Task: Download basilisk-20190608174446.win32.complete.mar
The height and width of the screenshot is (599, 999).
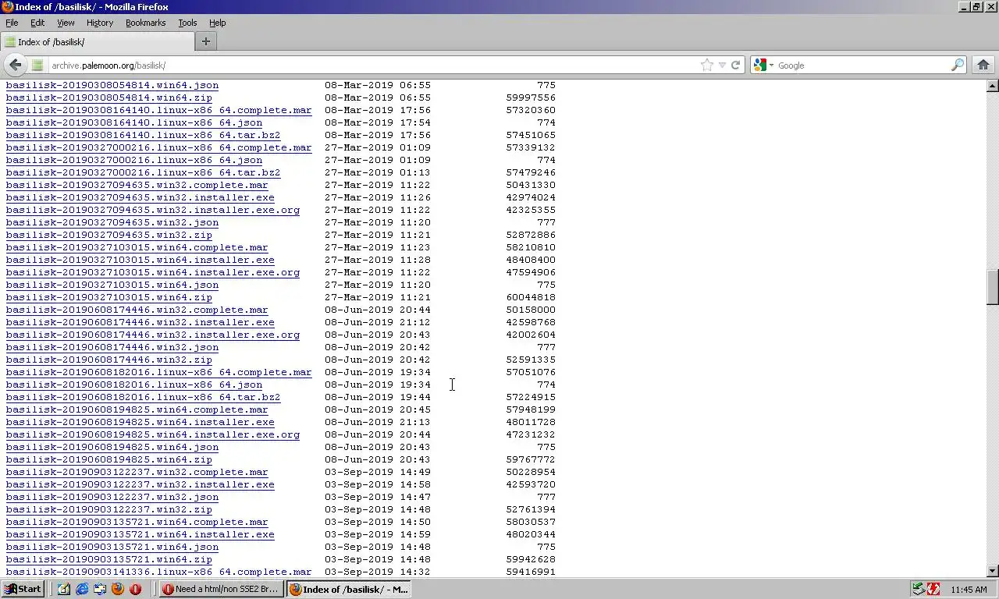Action: click(x=137, y=310)
